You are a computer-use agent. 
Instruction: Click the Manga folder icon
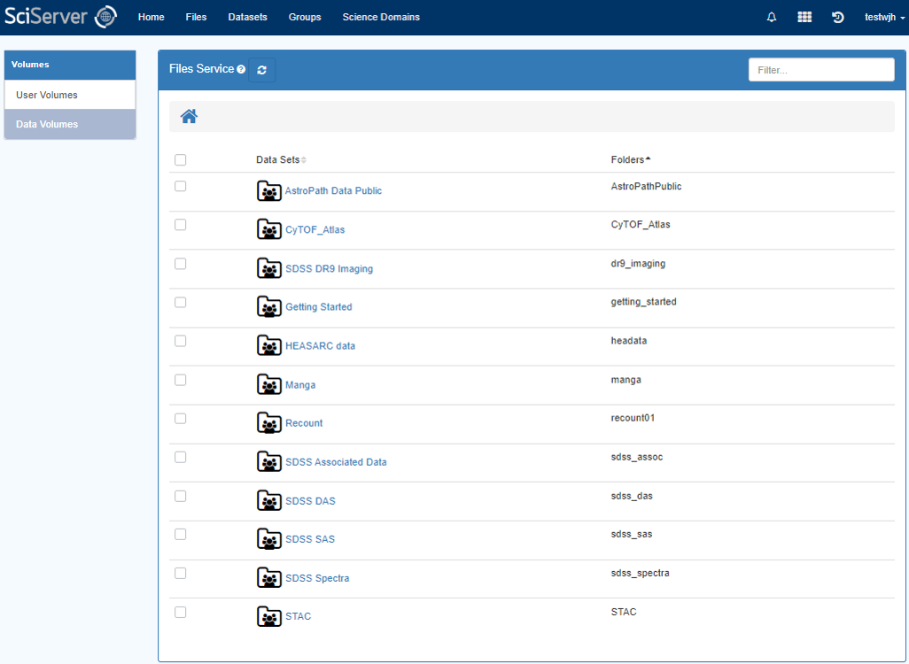[x=269, y=384]
